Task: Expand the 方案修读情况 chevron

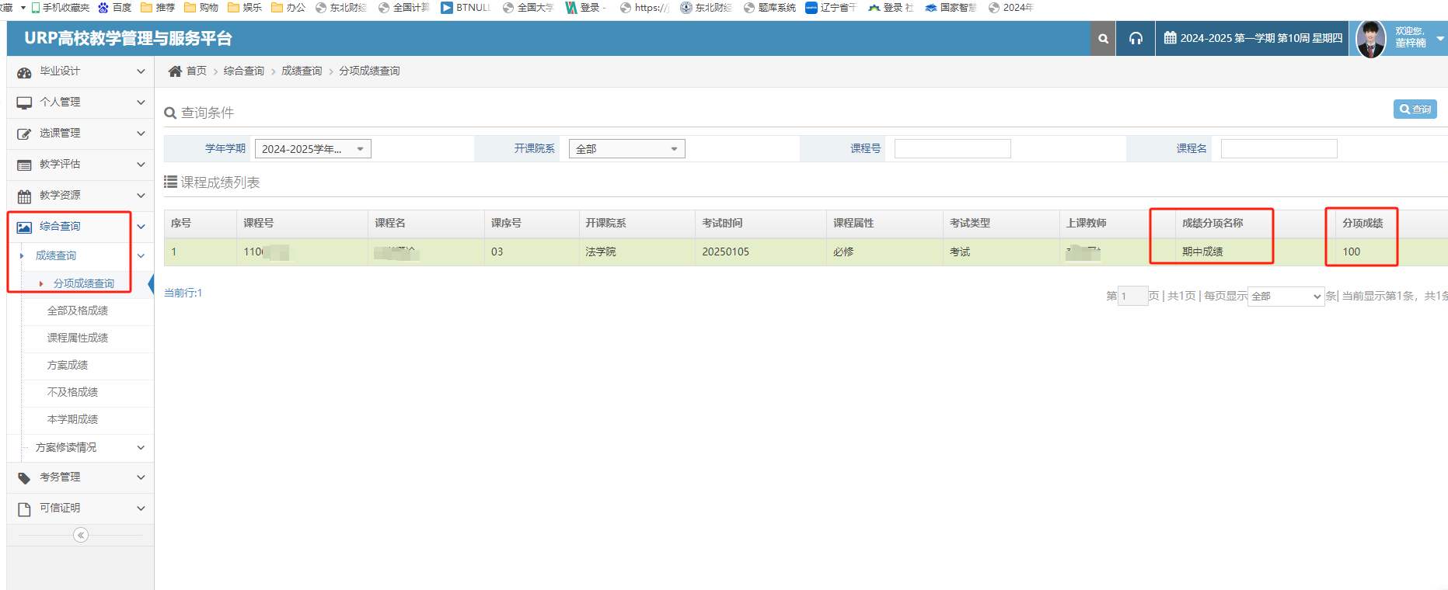Action: tap(141, 447)
